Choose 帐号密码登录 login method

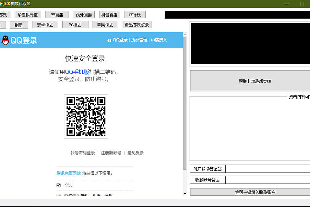coord(83,153)
